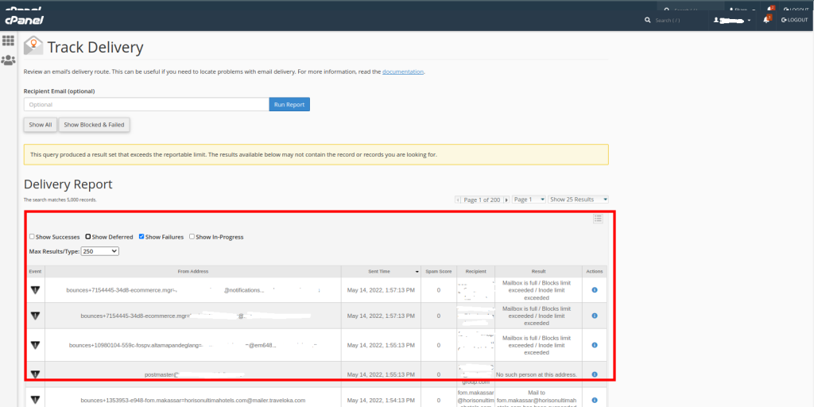Viewport: 814px width, 407px height.
Task: Click the yellow reportable limit warning message
Action: [316, 155]
